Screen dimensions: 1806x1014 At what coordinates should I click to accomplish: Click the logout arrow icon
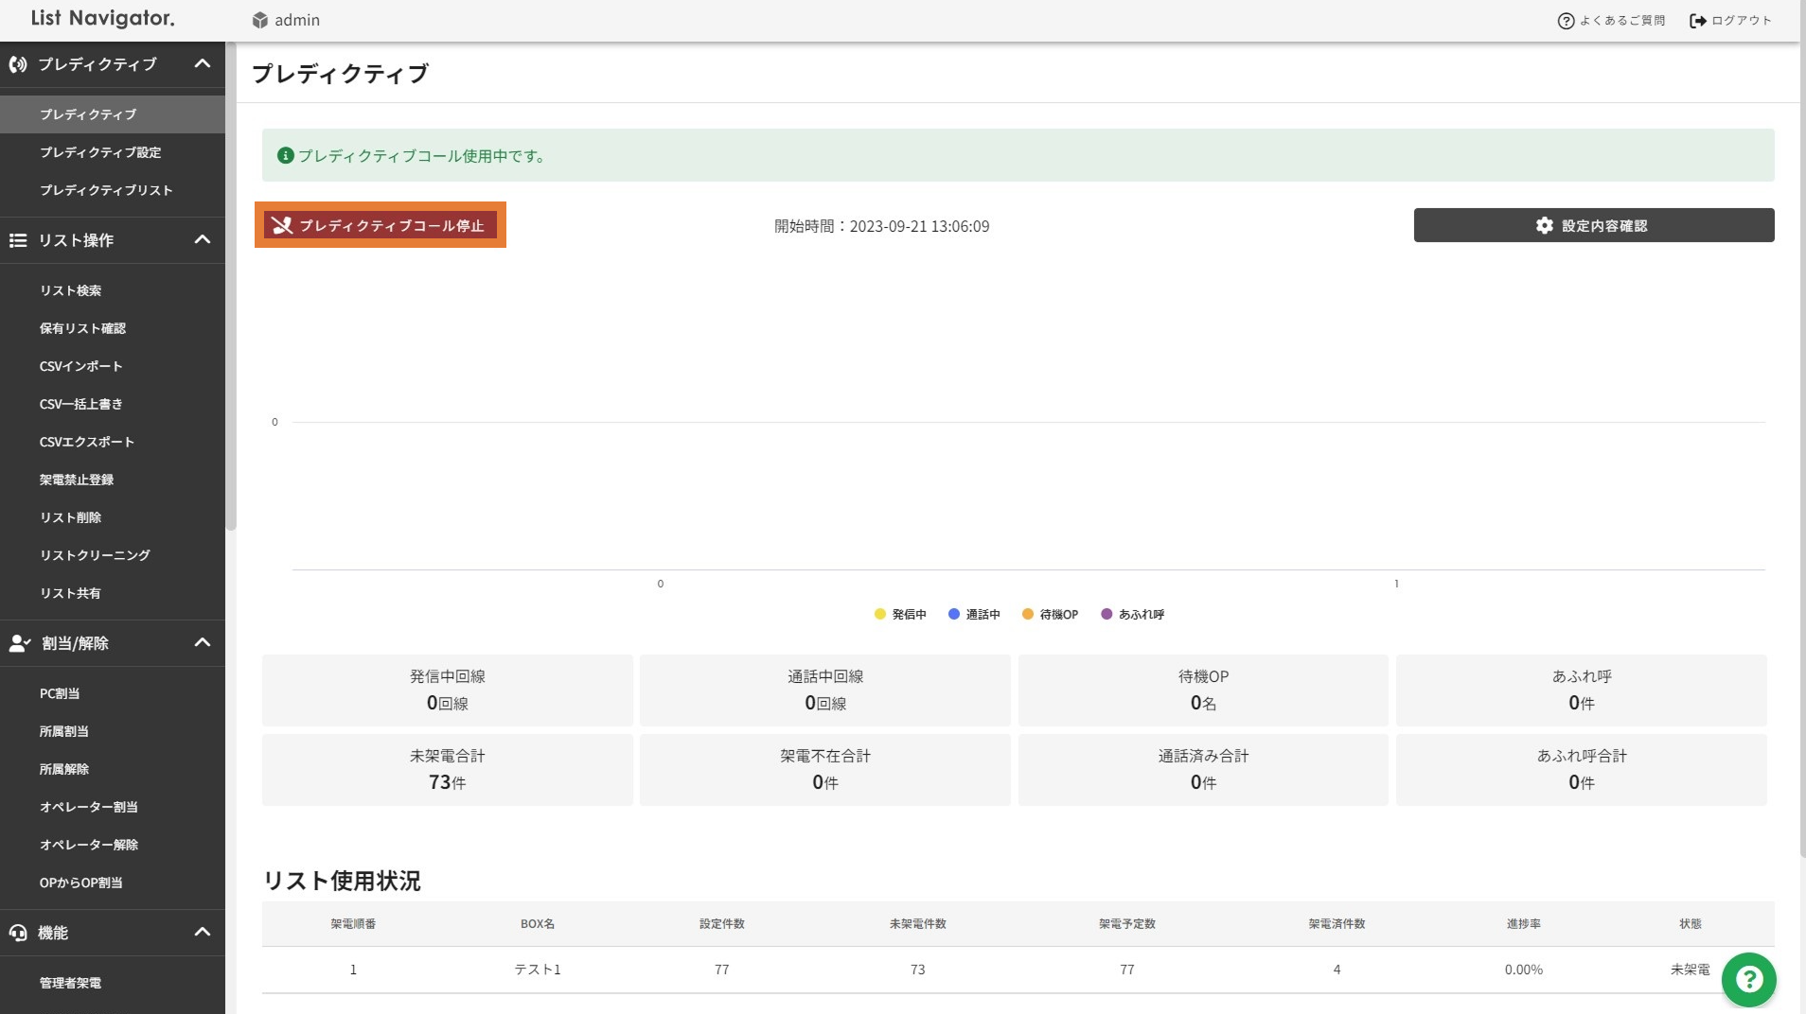[x=1697, y=21]
